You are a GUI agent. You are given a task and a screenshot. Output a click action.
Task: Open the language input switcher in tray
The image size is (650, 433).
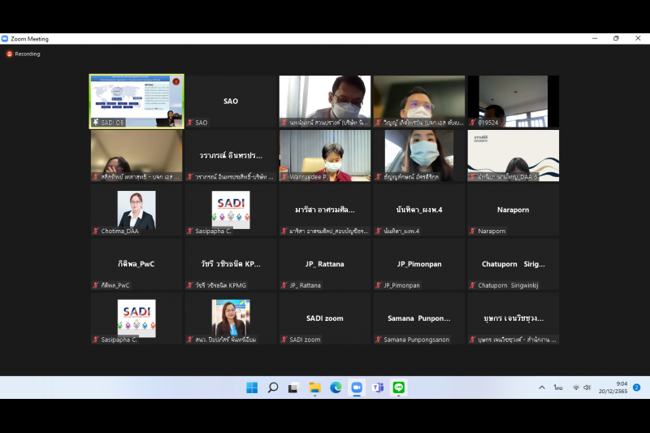point(558,388)
